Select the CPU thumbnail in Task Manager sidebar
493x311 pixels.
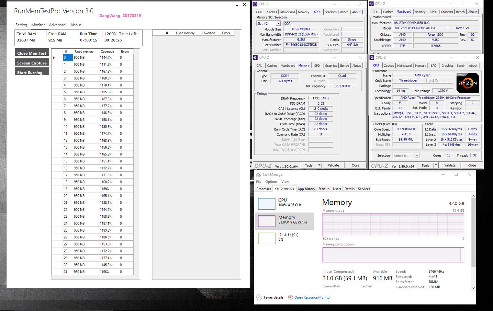click(266, 204)
